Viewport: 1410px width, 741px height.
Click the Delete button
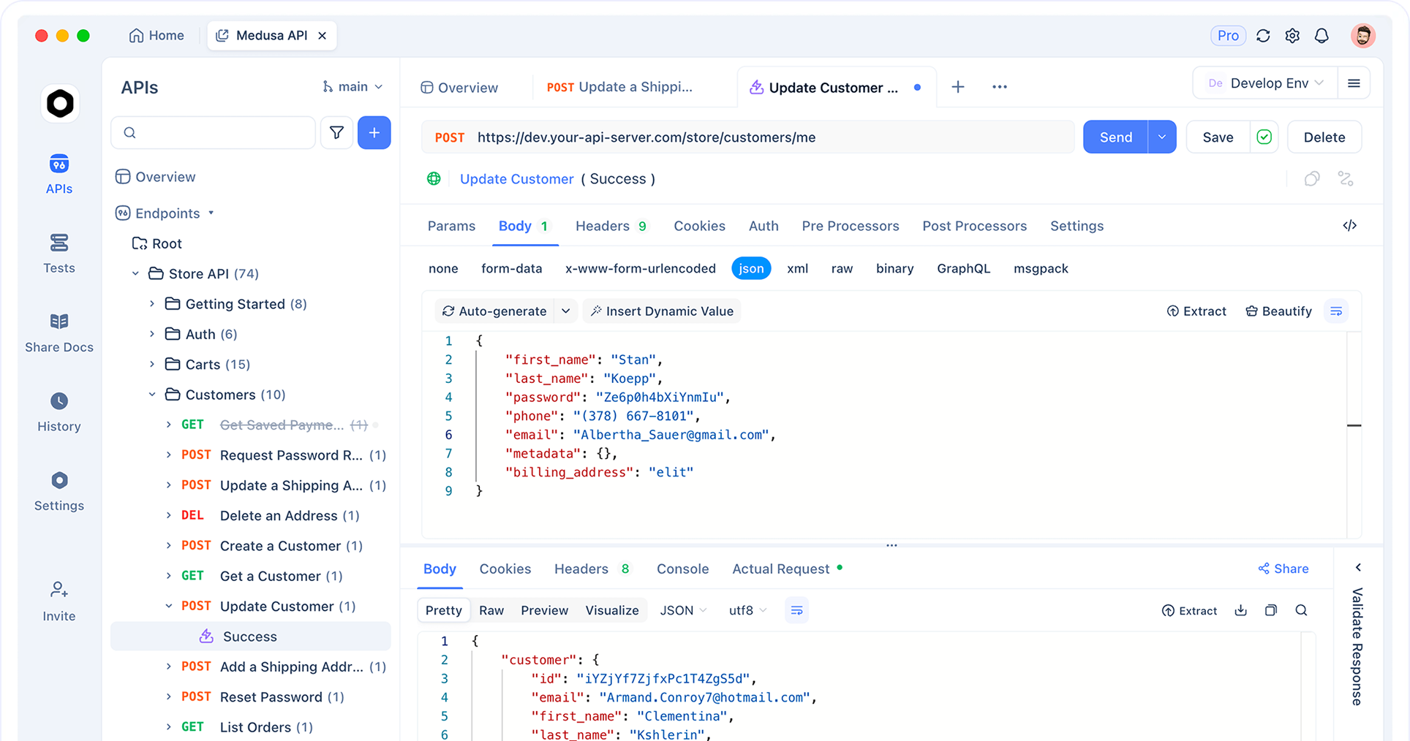point(1324,137)
